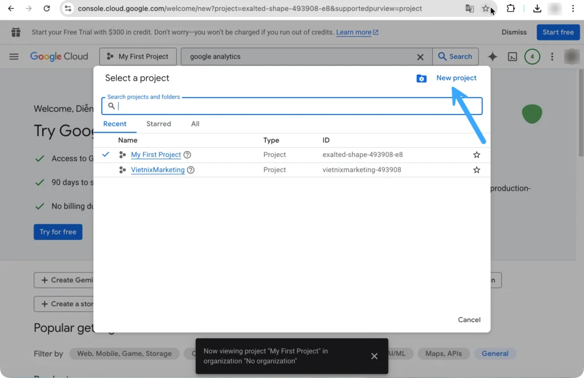Switch to the All tab
The height and width of the screenshot is (378, 584).
click(x=195, y=124)
